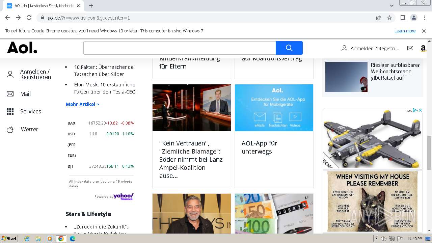
Task: Click the sidebar Mail envelope icon
Action: coord(10,94)
